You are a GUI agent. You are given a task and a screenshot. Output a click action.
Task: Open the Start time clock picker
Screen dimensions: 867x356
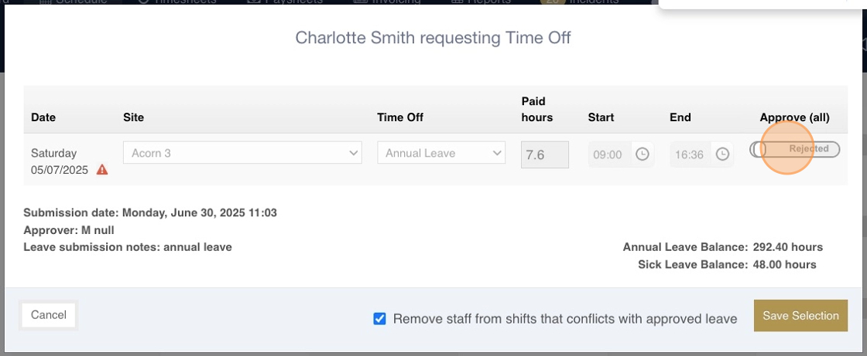point(642,154)
